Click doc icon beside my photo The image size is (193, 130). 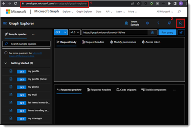pyautogui.click(x=11, y=87)
